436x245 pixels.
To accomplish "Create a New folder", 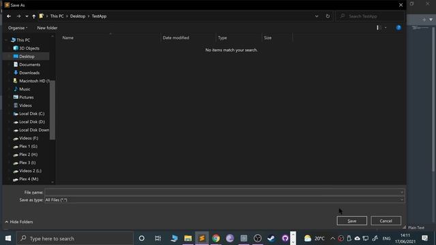I will coord(47,28).
